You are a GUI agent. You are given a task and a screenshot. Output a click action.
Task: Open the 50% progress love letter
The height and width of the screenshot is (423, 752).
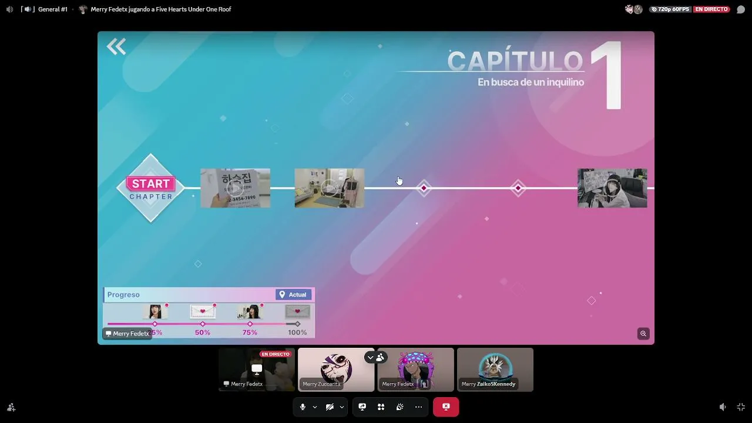click(x=203, y=311)
